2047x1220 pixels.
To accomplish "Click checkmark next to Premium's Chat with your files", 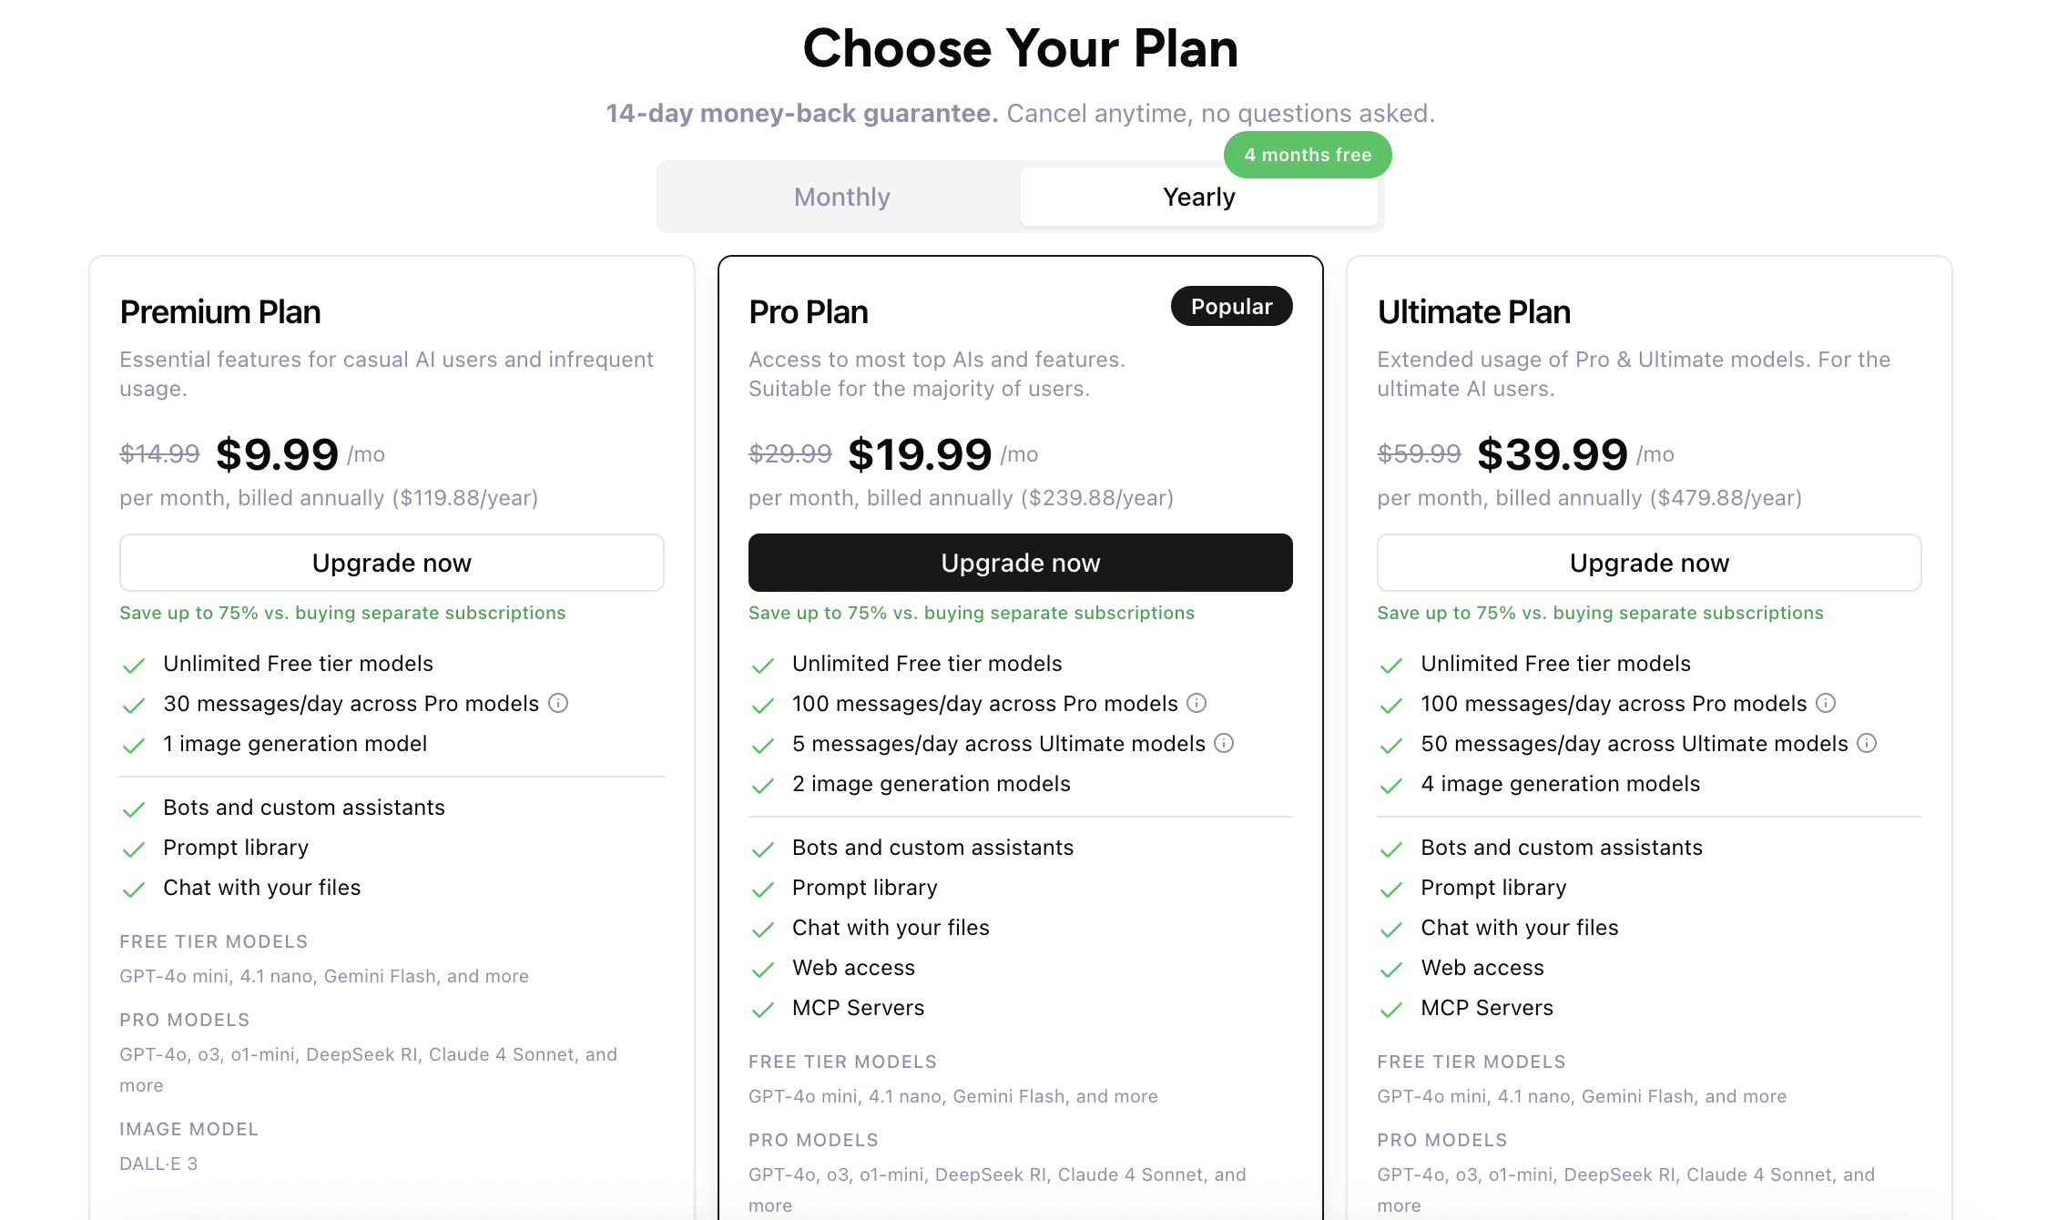I will point(134,889).
